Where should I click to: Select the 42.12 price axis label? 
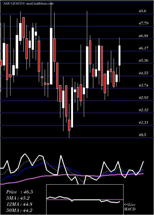144,110
